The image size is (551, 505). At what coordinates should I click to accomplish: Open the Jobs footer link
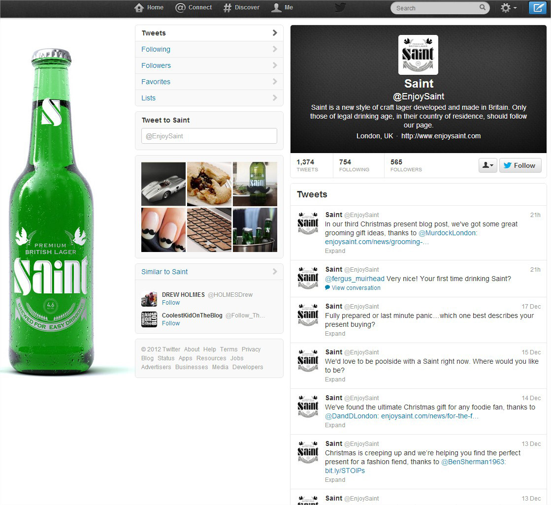click(x=237, y=358)
